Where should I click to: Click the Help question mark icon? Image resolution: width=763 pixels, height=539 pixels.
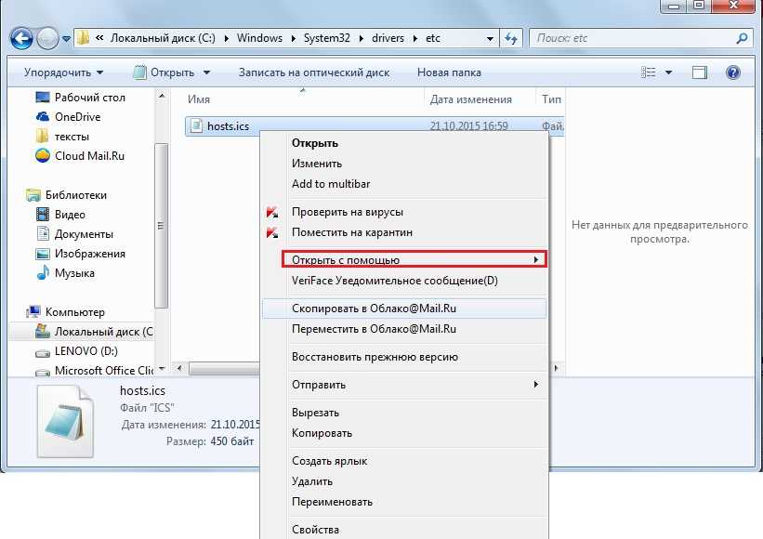pos(732,72)
